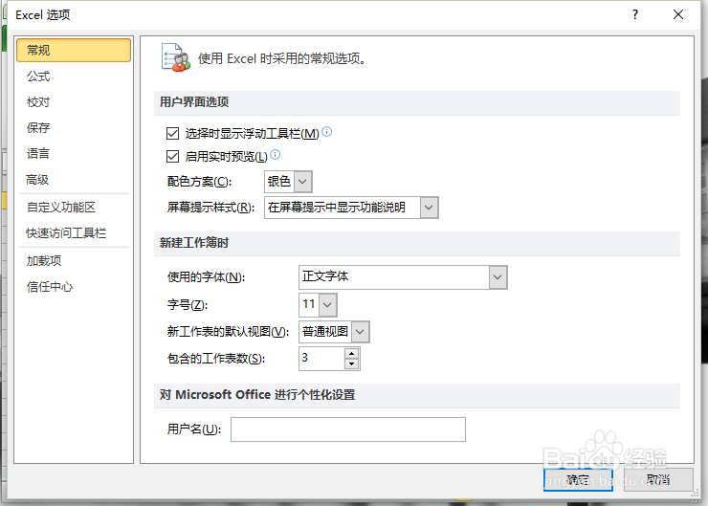Click the 包含的工作表数 number field
This screenshot has width=708, height=506.
pyautogui.click(x=321, y=359)
